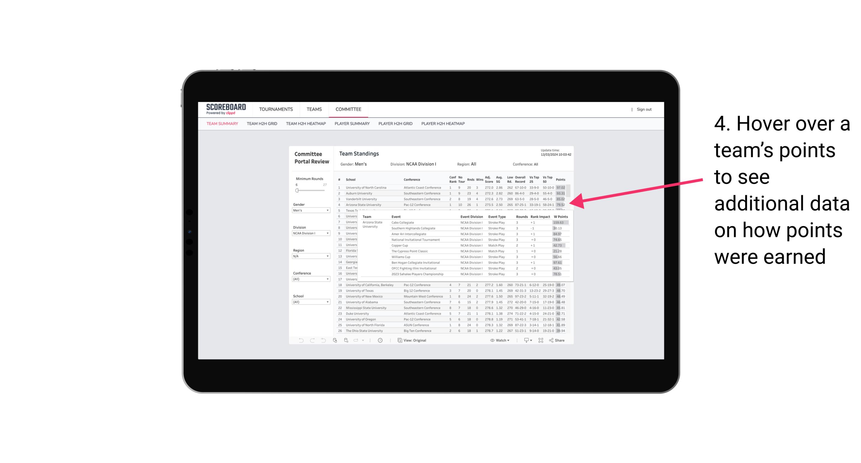Viewport: 861px width, 463px height.
Task: Click the download or export icon in toolbar
Action: 525,341
